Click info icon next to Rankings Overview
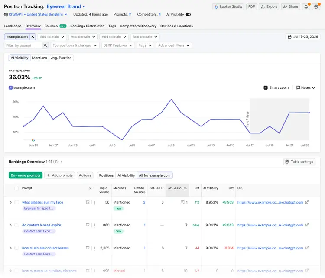Viewport: 325px width, 278px height. pyautogui.click(x=62, y=162)
